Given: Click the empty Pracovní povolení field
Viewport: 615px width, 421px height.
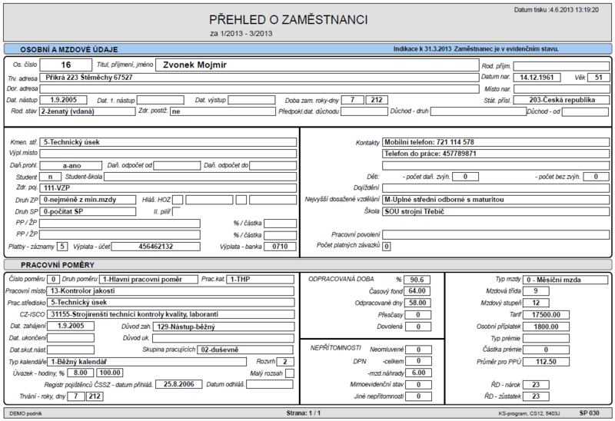Looking at the screenshot, I should 496,235.
